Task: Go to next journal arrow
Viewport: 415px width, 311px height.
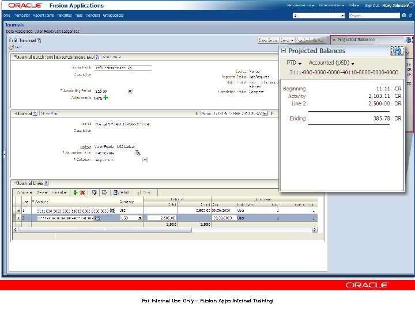Action: [x=272, y=113]
